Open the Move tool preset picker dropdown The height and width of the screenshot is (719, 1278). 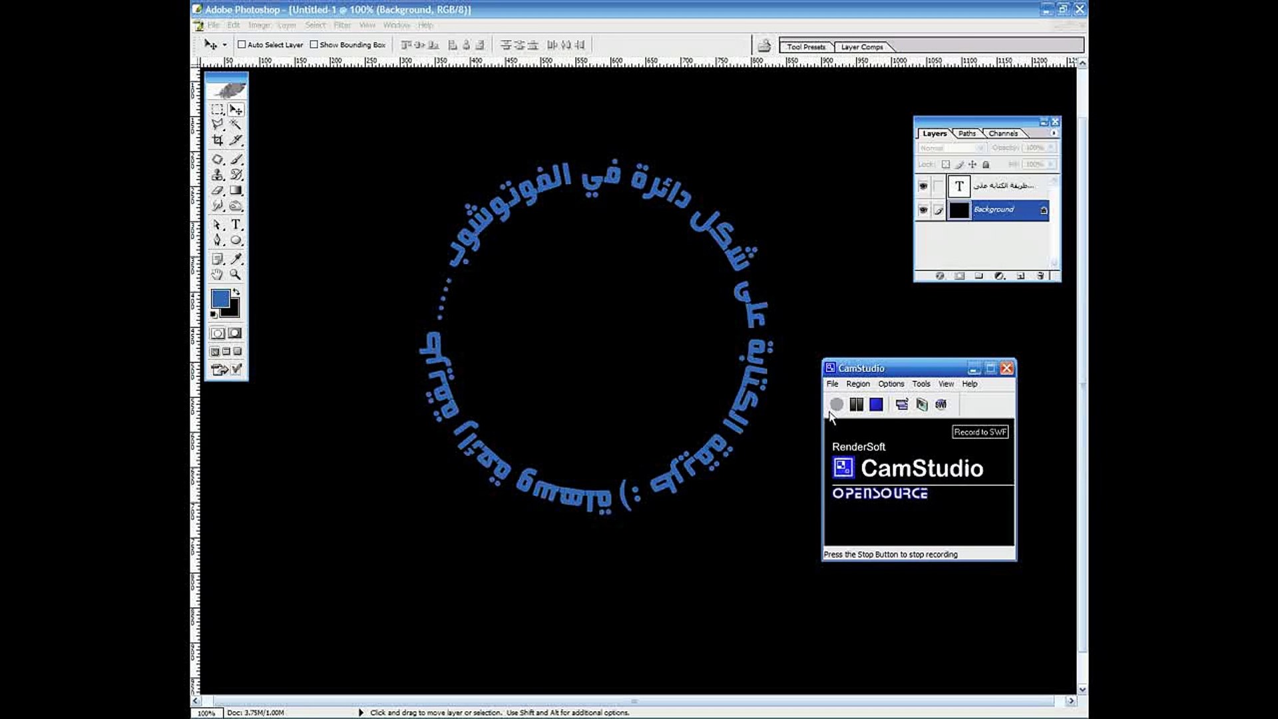pos(224,45)
